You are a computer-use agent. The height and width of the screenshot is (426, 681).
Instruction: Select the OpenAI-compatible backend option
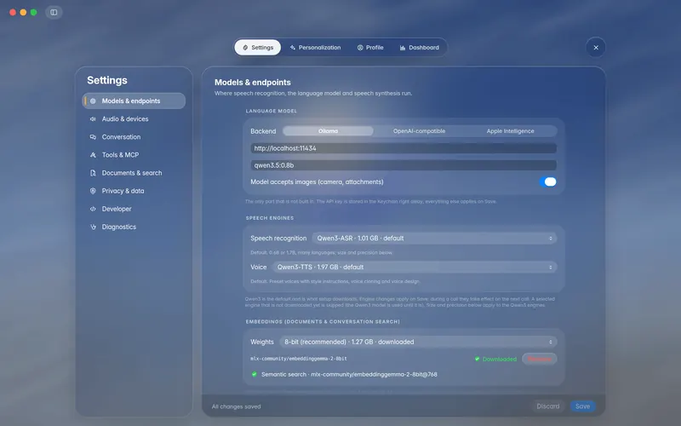(419, 131)
